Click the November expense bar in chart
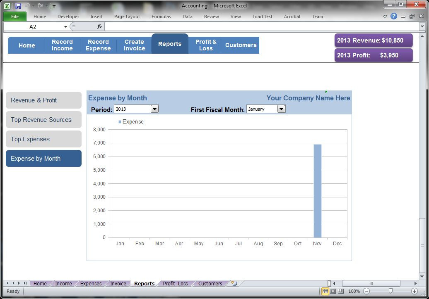Screen dimensions: 429x299 pos(317,191)
